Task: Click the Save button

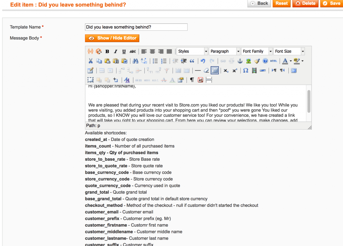Action: click(x=331, y=3)
